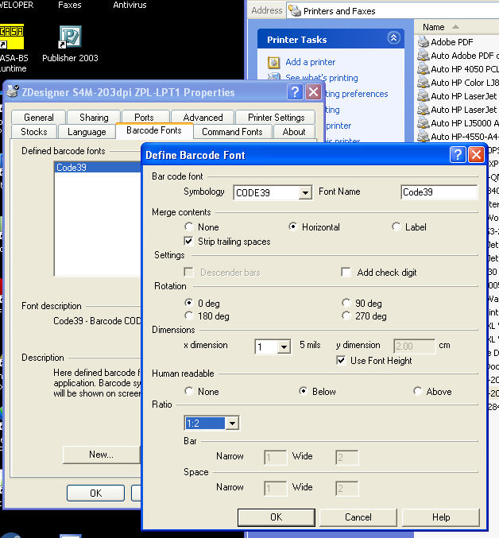
Task: Switch to the Sharing tab
Action: coord(94,118)
